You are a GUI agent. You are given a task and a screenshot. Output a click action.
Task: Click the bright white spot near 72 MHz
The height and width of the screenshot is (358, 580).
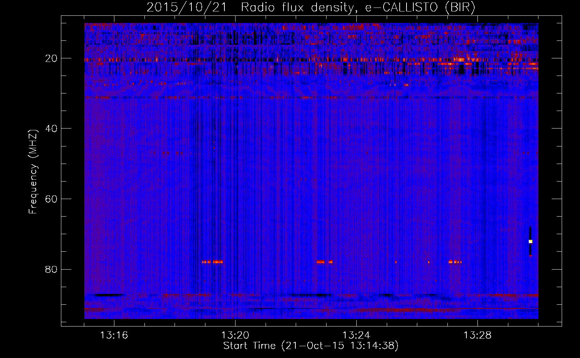coord(530,242)
